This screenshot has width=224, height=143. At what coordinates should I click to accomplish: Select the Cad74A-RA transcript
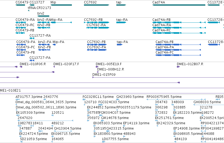(179, 28)
